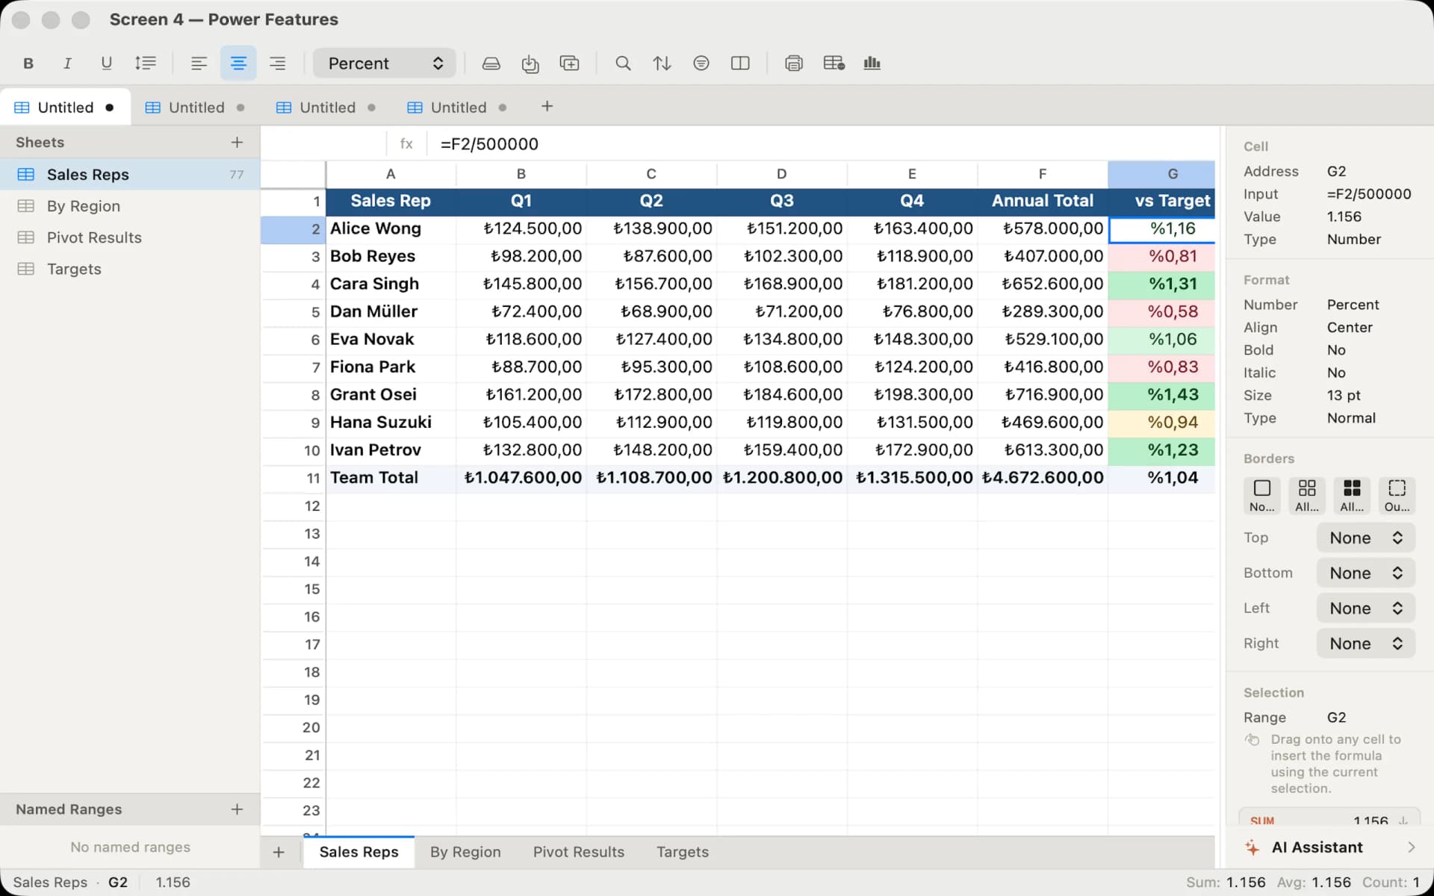Open the Bottom border dropdown
Image resolution: width=1434 pixels, height=896 pixels.
point(1366,573)
